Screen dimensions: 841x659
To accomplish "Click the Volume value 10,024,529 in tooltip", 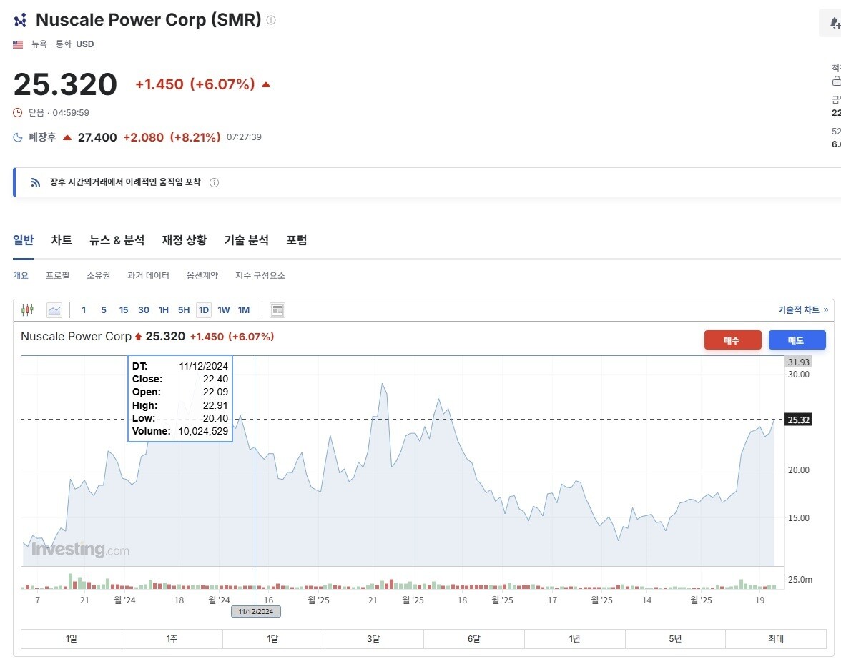I will 203,431.
